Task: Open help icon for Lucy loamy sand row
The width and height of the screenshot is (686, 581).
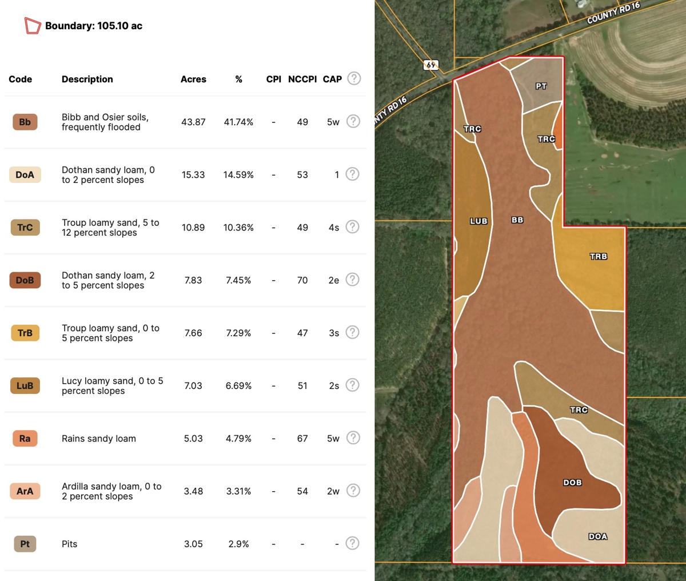Action: (x=353, y=385)
